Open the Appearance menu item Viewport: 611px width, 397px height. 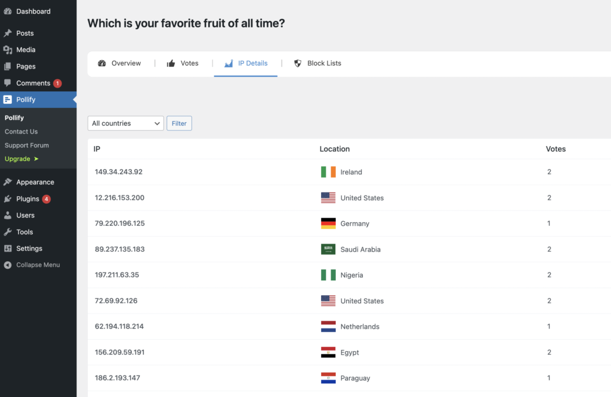tap(38, 182)
